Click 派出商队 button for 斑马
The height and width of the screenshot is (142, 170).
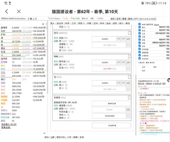tap(104, 39)
